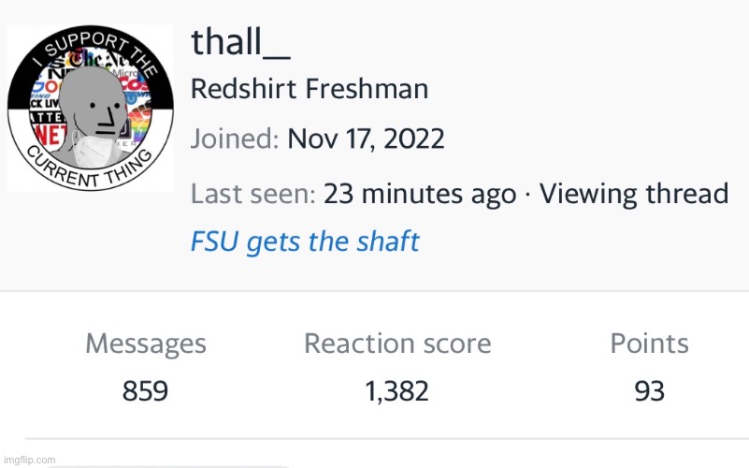
Task: Click the Viewing thread status text
Action: click(633, 194)
